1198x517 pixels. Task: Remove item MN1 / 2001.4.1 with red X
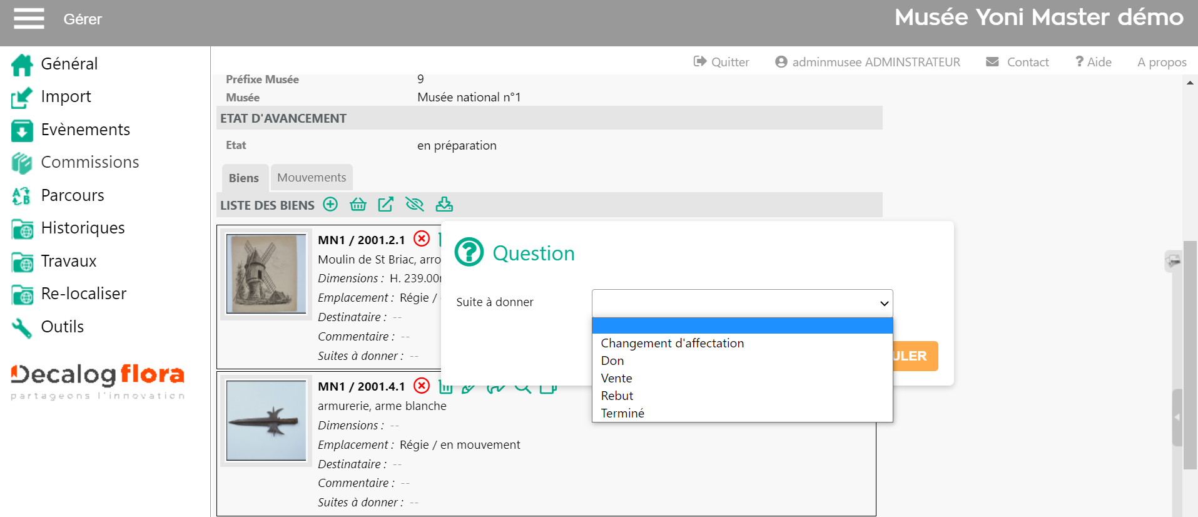click(x=422, y=386)
